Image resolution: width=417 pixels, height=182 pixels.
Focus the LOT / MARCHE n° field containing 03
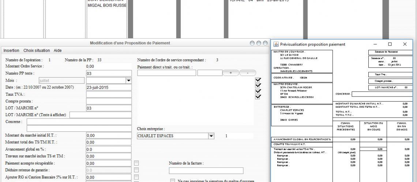click(x=109, y=108)
